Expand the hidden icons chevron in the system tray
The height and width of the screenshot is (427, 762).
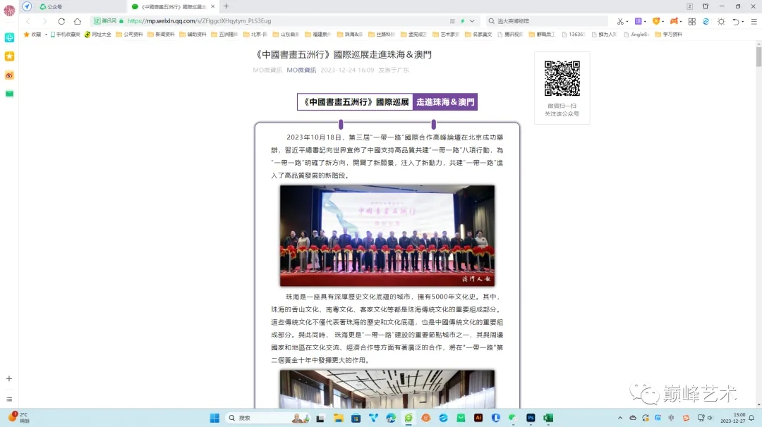pos(619,416)
